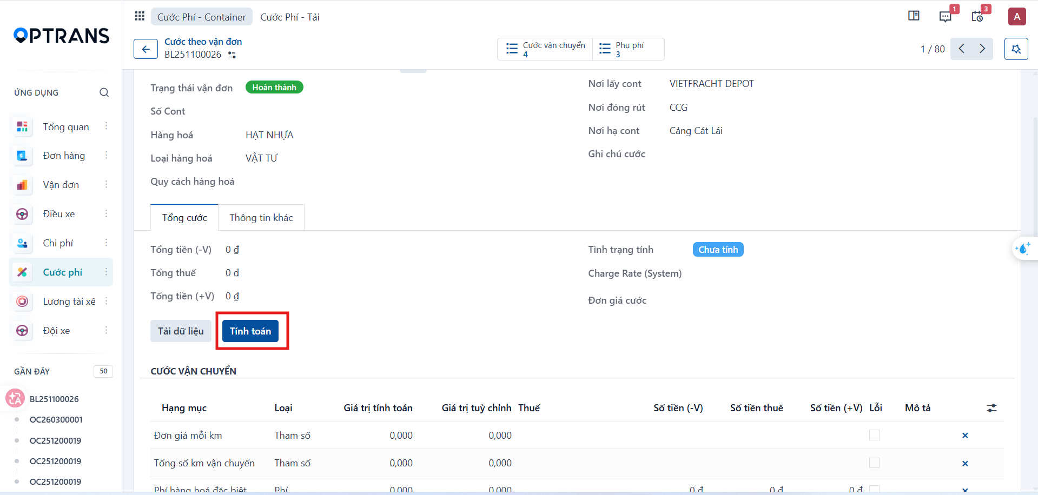Go to the previous record arrow
Viewport: 1038px width, 495px height.
961,49
